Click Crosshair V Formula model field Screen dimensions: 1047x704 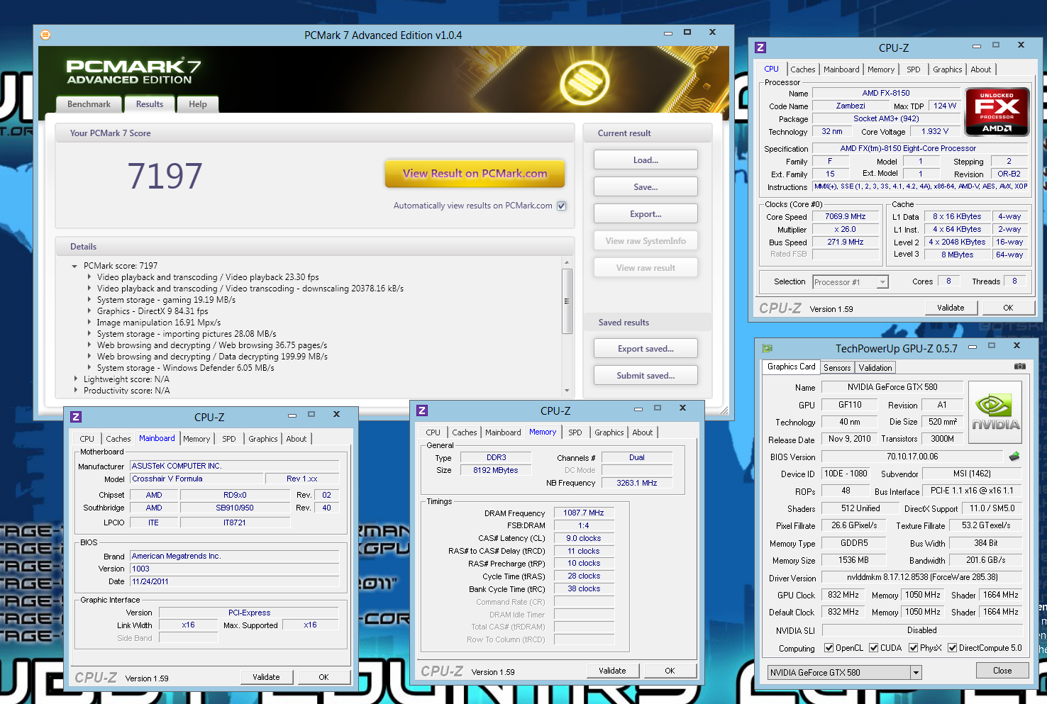point(197,479)
